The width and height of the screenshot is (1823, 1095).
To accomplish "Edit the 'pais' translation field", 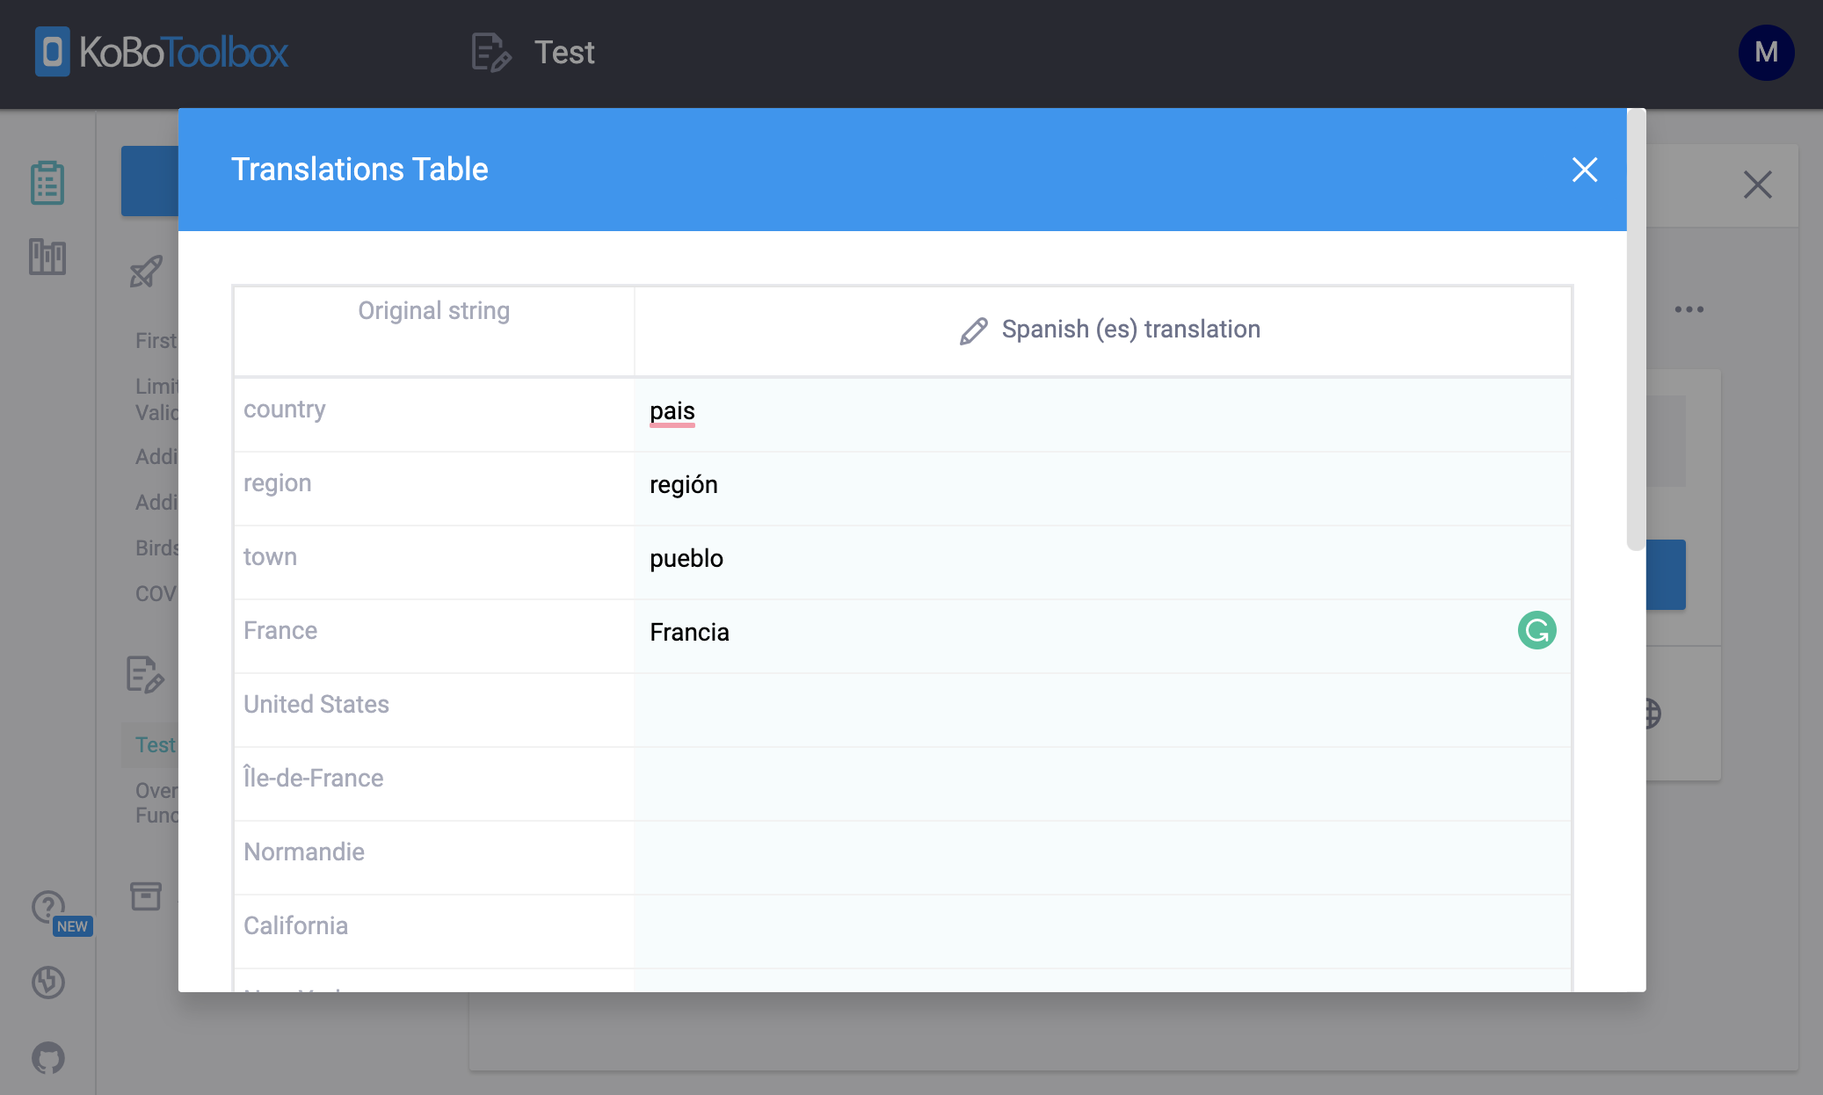I will point(1102,412).
